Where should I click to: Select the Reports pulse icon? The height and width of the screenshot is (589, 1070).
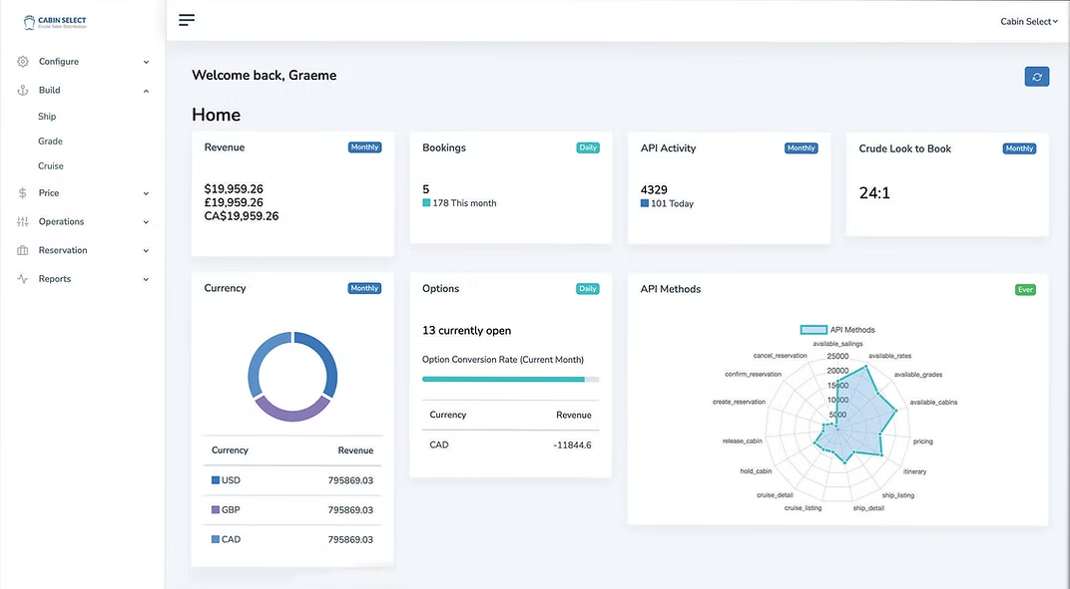point(22,278)
